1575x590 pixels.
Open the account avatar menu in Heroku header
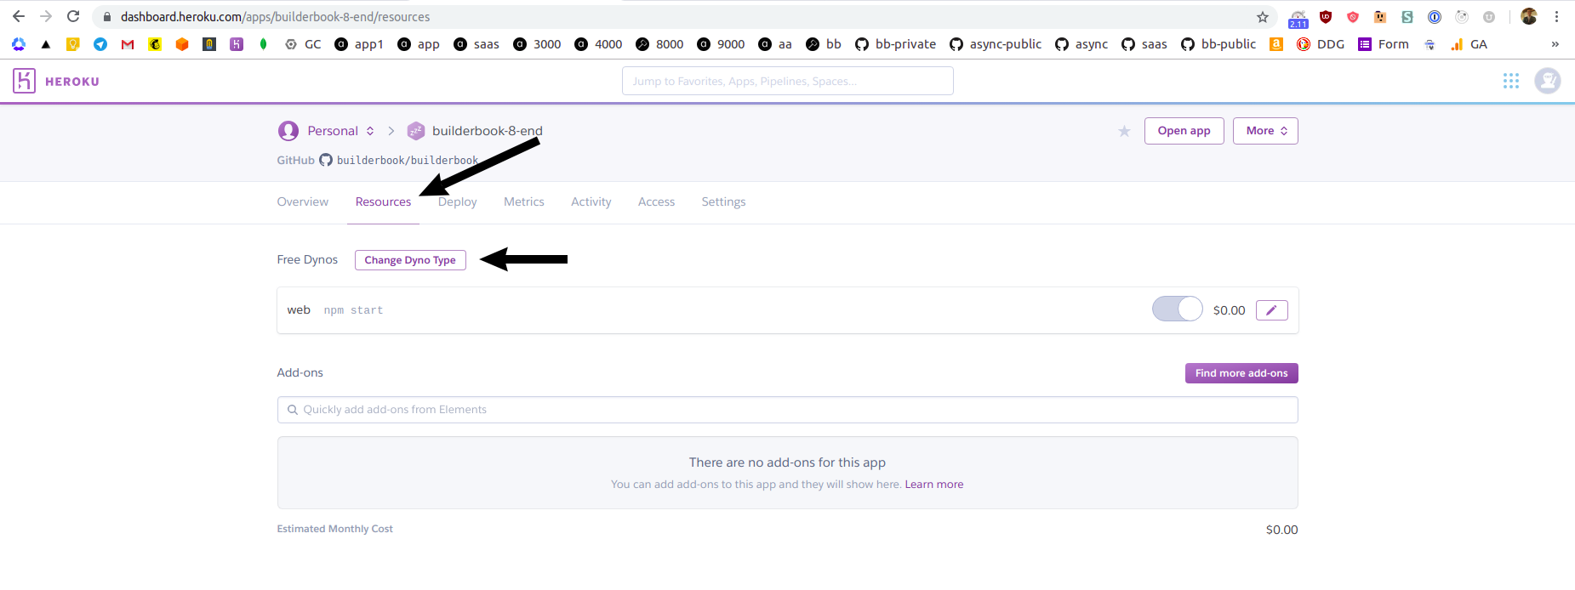[x=1547, y=81]
